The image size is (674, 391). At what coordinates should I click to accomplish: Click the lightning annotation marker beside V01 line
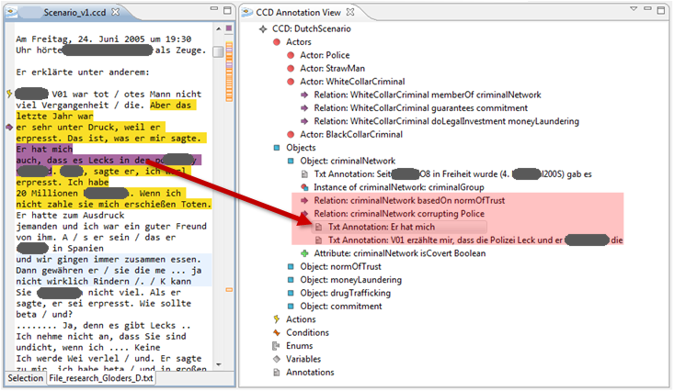9,93
